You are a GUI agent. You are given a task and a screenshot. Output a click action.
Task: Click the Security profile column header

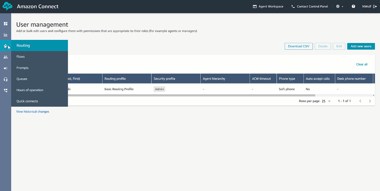click(x=176, y=79)
